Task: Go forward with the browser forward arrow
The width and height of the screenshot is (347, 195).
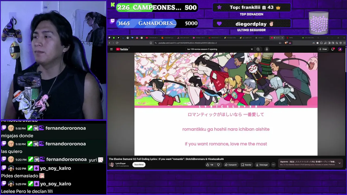Action: [x=113, y=43]
